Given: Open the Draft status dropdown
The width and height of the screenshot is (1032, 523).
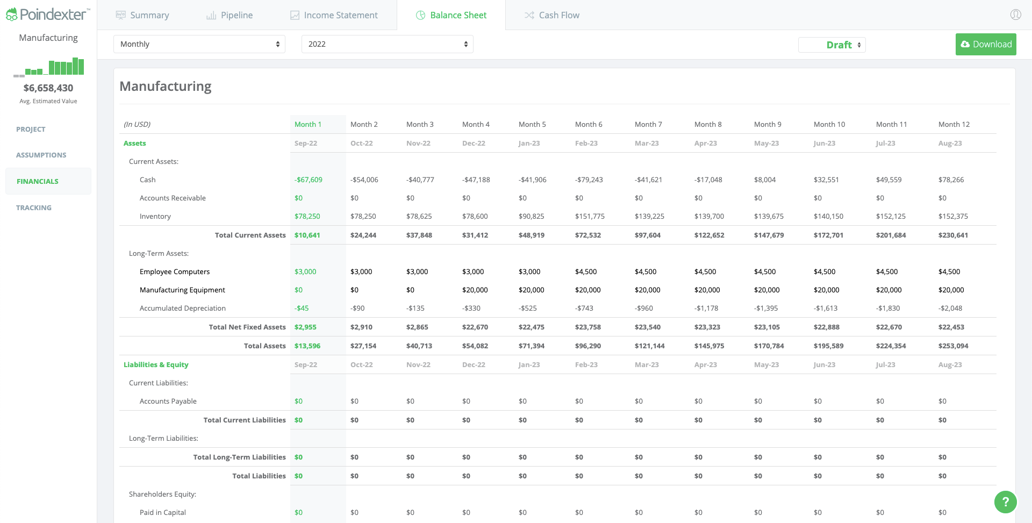Looking at the screenshot, I should pyautogui.click(x=832, y=45).
